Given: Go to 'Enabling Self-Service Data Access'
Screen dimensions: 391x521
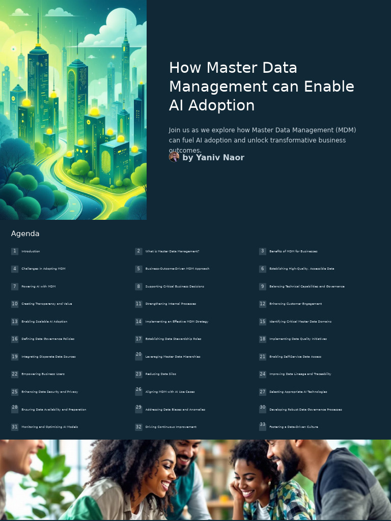Looking at the screenshot, I should (x=295, y=357).
